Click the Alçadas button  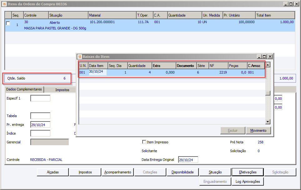pyautogui.click(x=53, y=172)
